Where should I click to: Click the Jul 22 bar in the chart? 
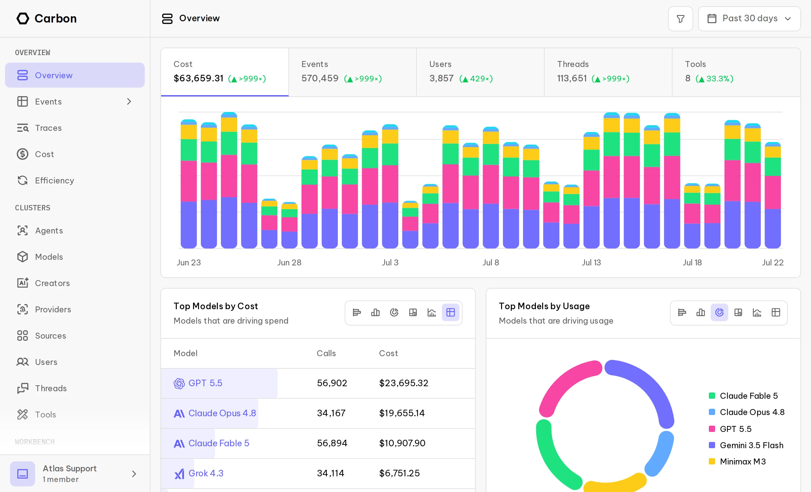click(x=772, y=195)
